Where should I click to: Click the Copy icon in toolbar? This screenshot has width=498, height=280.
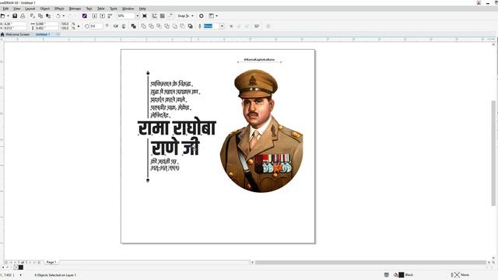point(40,16)
